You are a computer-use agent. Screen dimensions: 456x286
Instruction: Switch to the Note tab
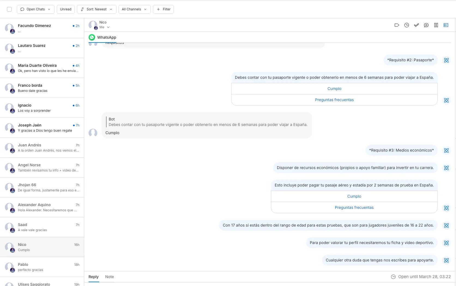(x=109, y=277)
